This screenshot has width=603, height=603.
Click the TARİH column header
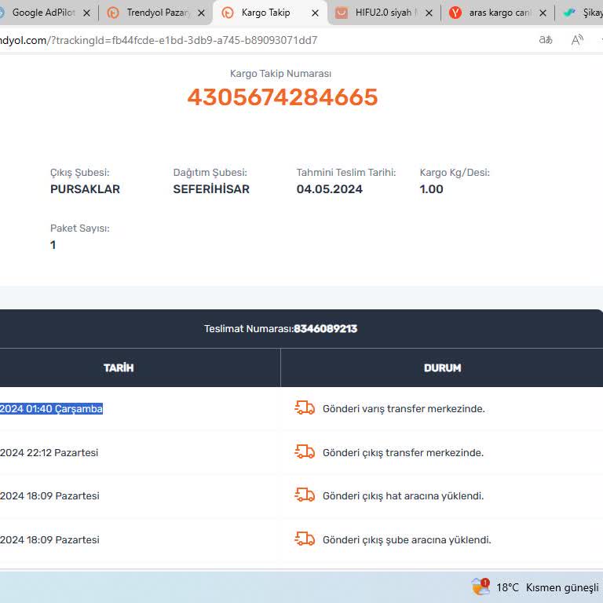(119, 368)
